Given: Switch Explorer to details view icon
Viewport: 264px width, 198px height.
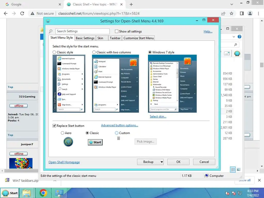Looking at the screenshot, I should point(233,169).
